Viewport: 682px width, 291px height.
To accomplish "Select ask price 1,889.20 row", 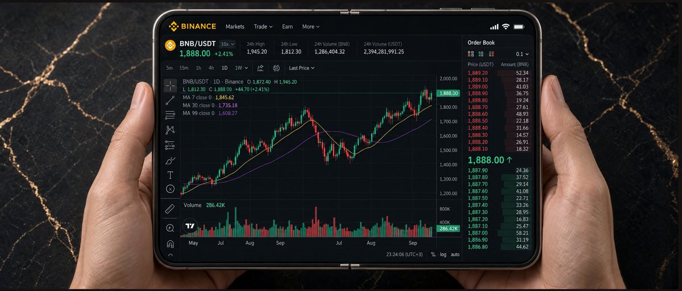I will [498, 73].
